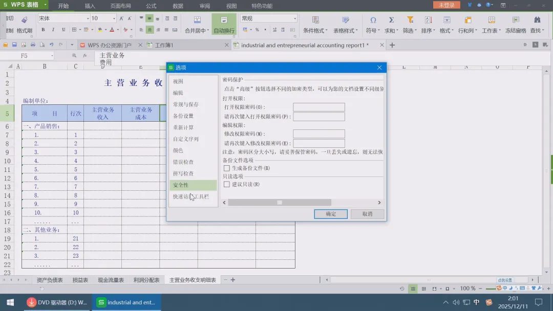Open the notification center icon

click(x=539, y=302)
